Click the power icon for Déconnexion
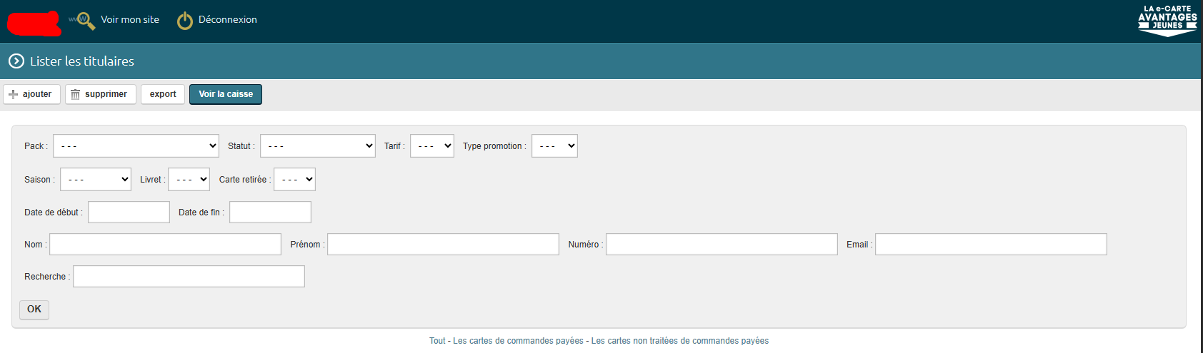Image resolution: width=1203 pixels, height=353 pixels. pos(185,21)
